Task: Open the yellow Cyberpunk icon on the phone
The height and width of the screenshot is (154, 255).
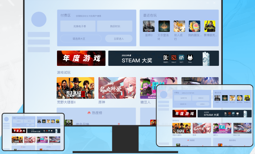Action: click(58, 121)
